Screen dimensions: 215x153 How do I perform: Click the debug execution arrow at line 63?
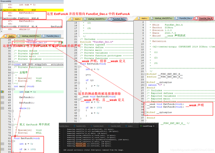3,92
